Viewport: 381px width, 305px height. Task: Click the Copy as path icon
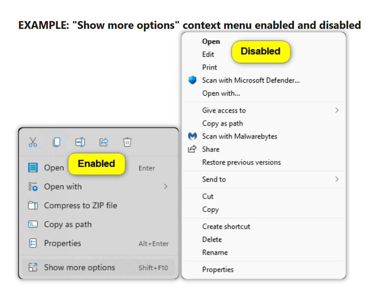tap(33, 224)
